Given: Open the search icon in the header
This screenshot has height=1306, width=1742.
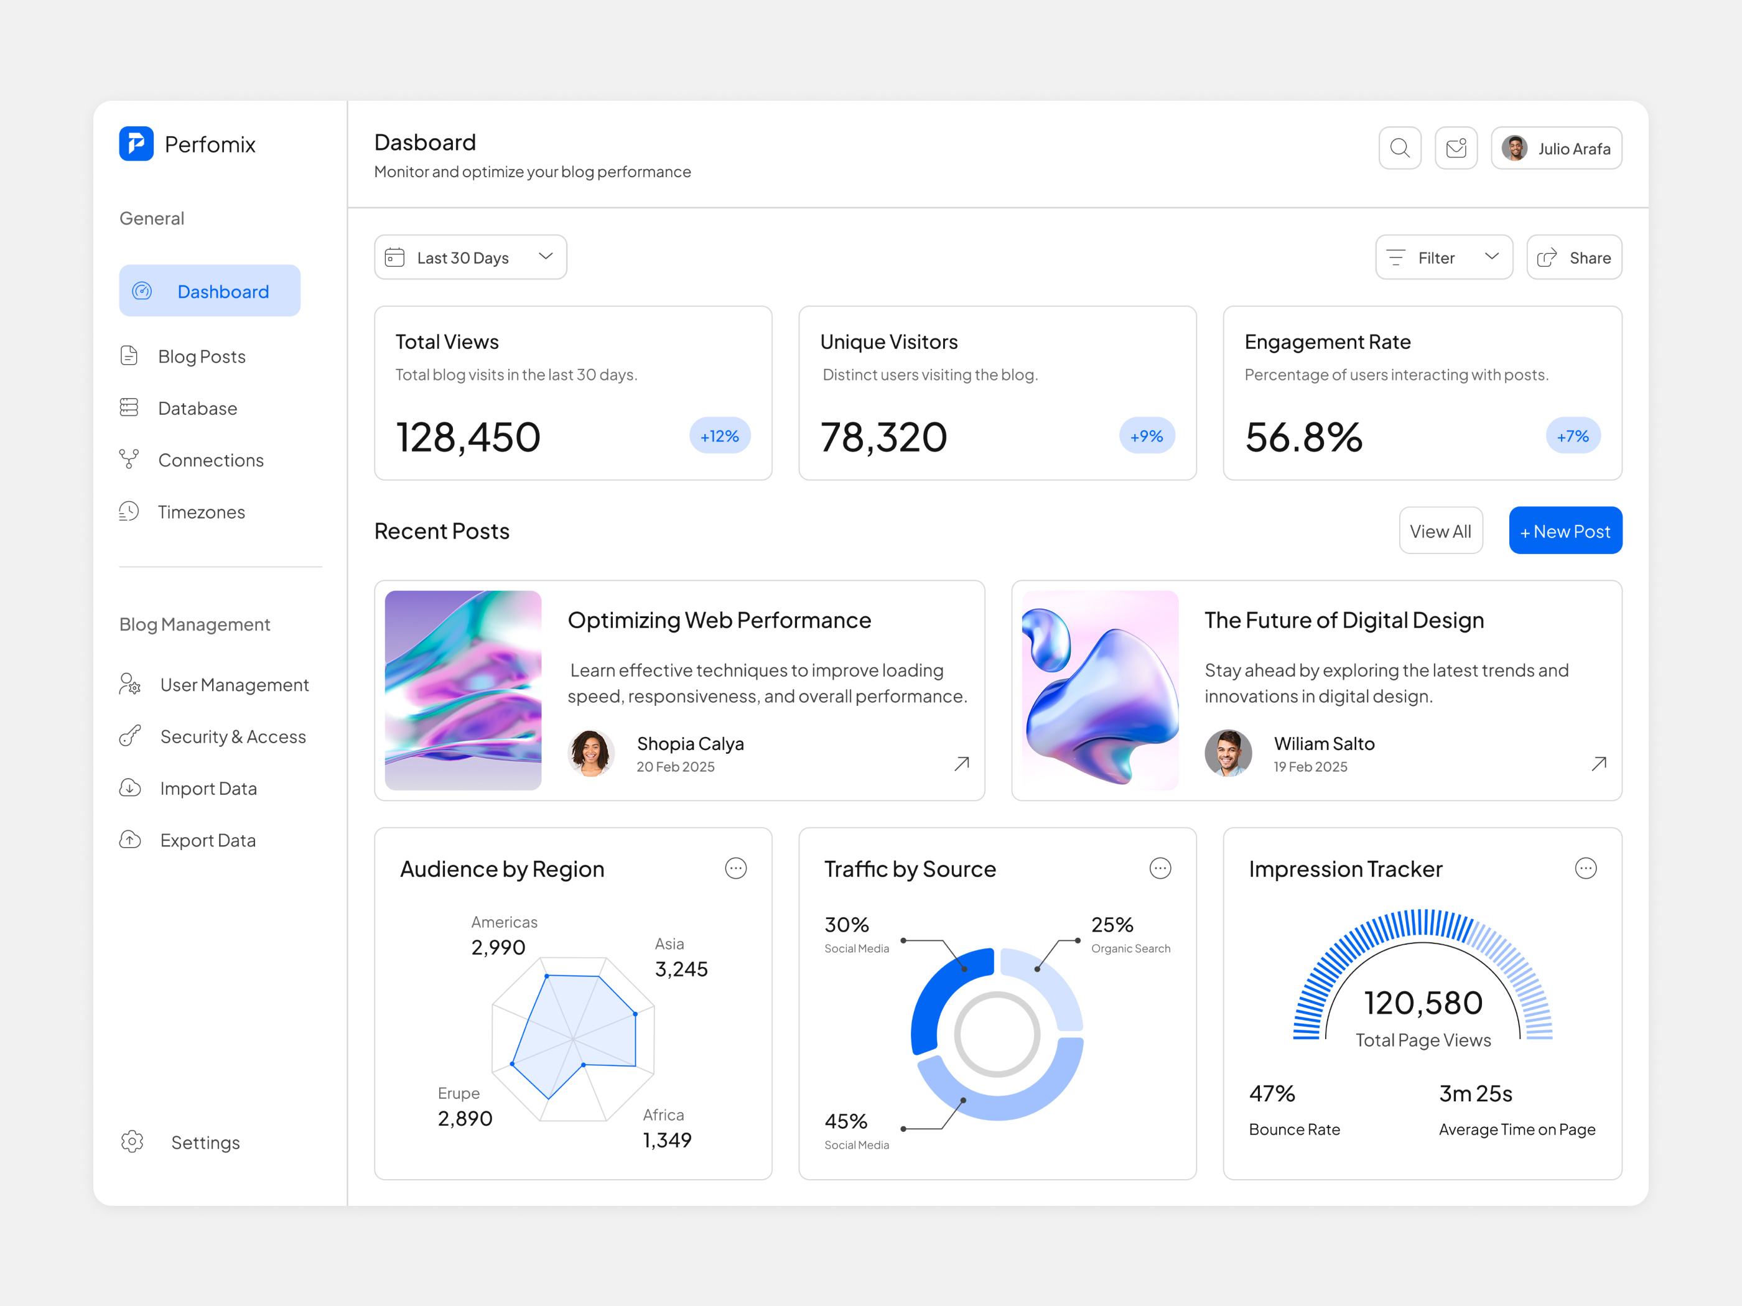Looking at the screenshot, I should [x=1399, y=147].
